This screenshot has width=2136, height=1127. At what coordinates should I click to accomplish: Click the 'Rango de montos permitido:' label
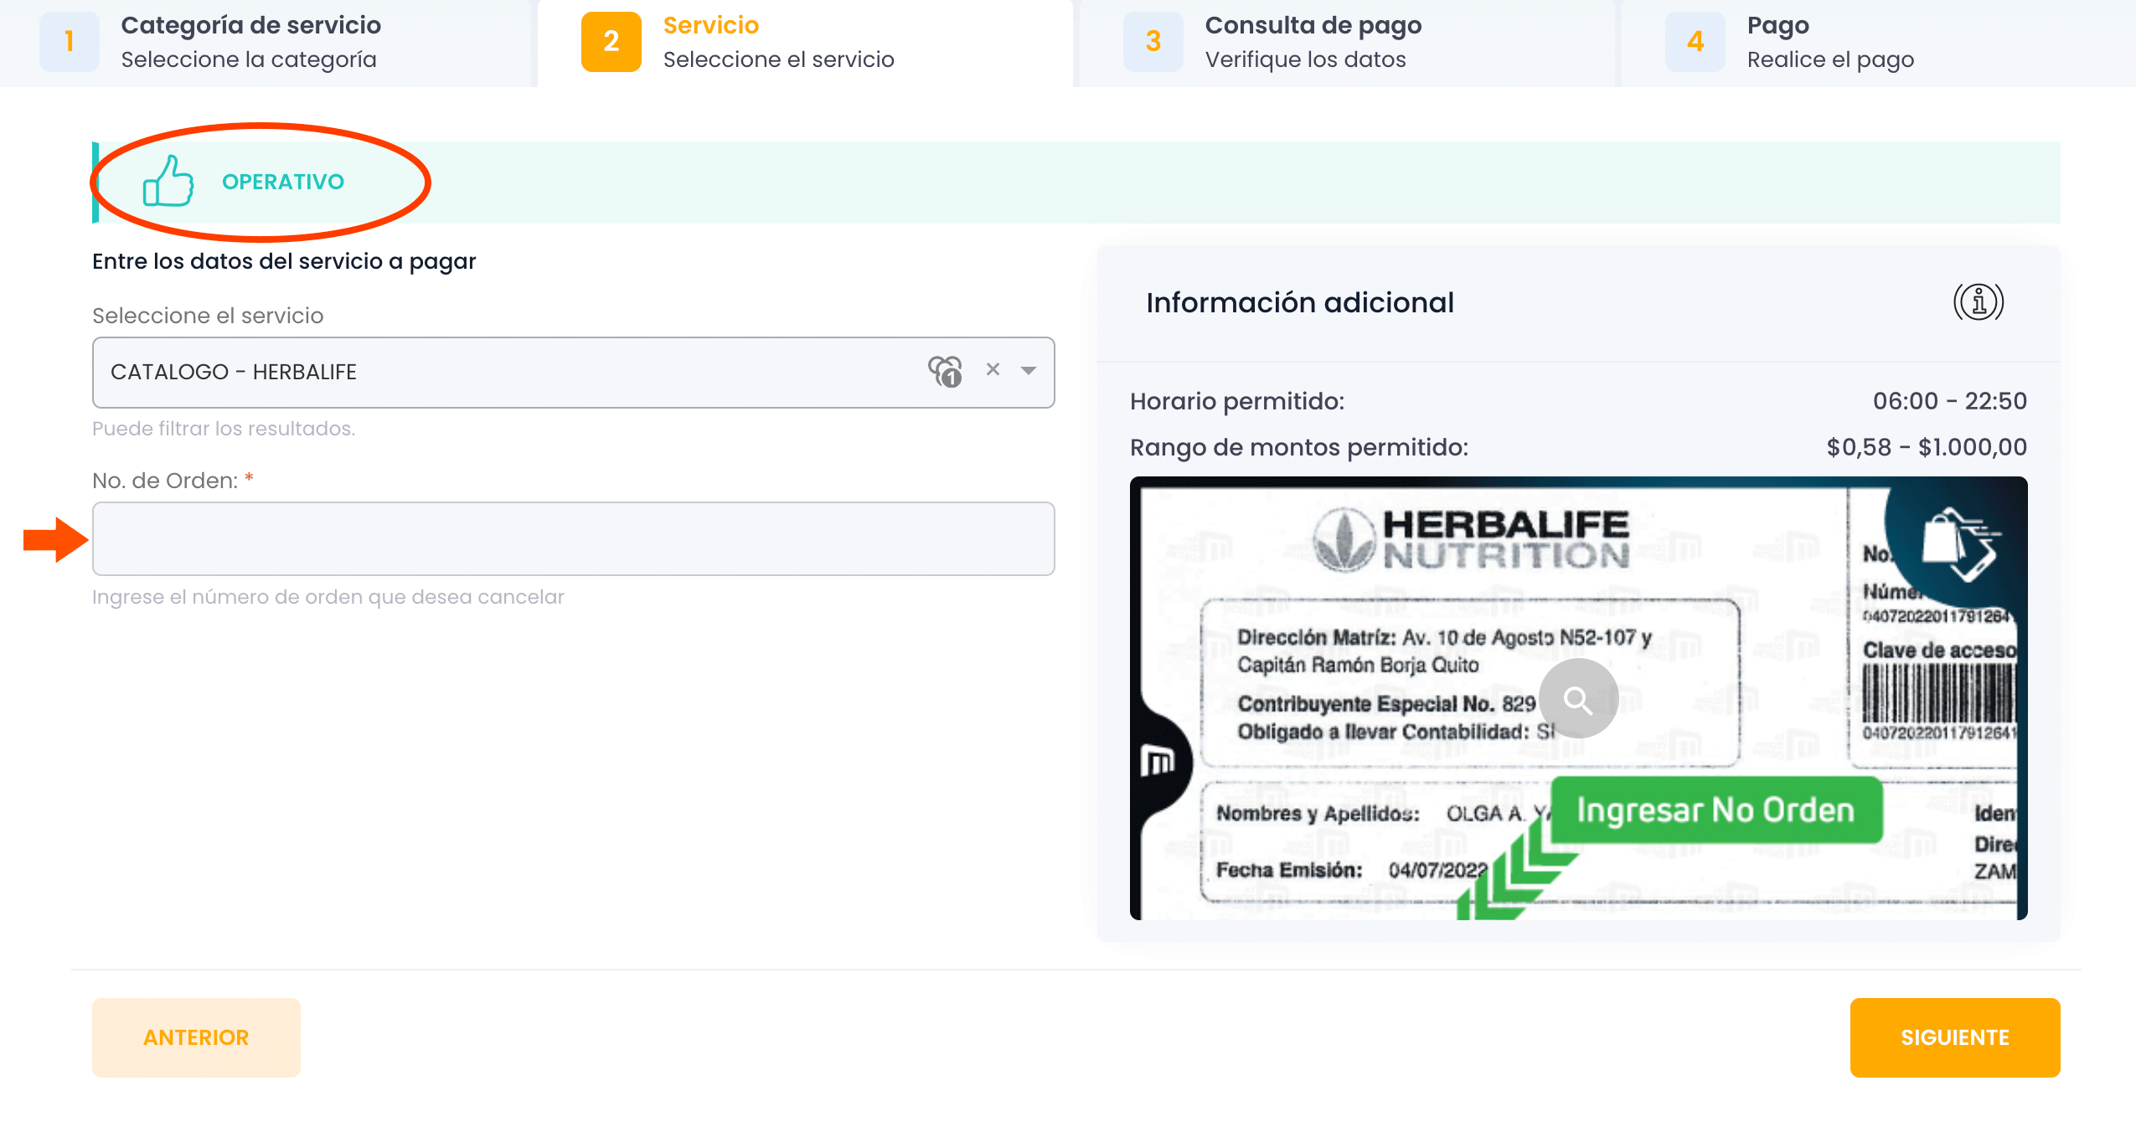pos(1299,447)
